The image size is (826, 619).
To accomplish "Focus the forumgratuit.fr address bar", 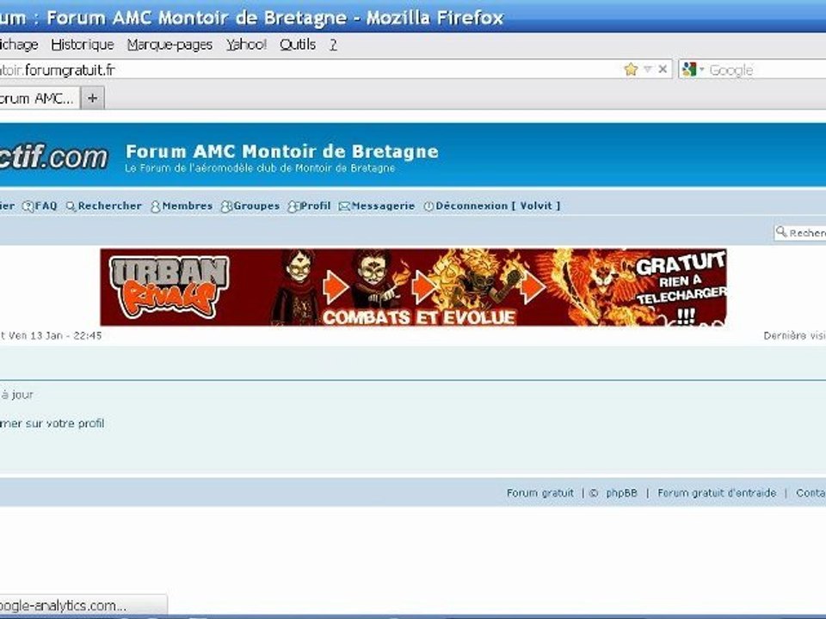I will pos(311,70).
